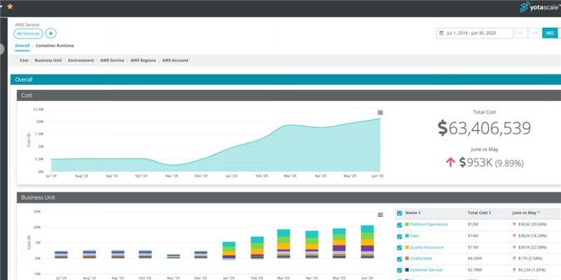Viewport: 561px width, 280px height.
Task: Click the $2.78M cost for Customer Service
Action: click(474, 269)
